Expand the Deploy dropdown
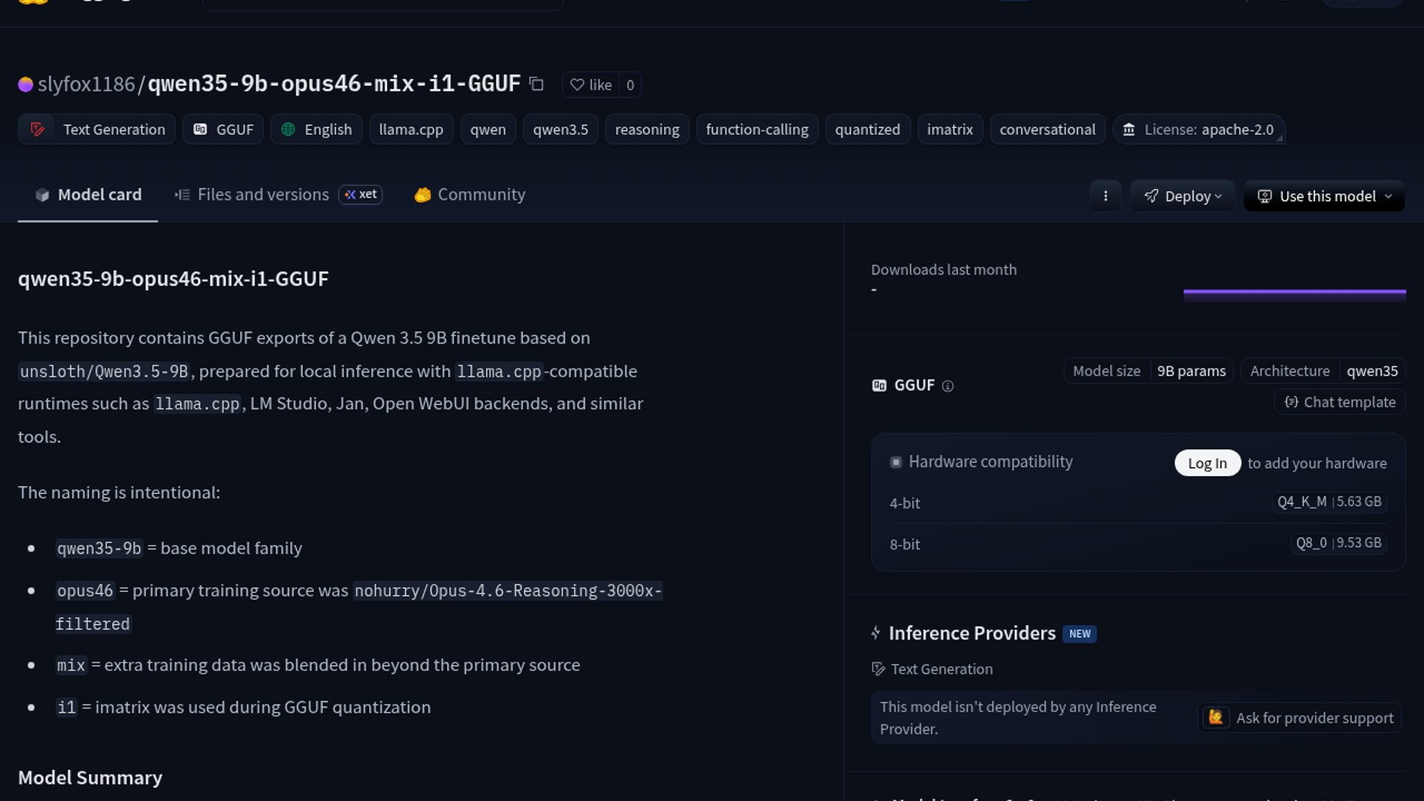Viewport: 1424px width, 801px height. pos(1182,196)
